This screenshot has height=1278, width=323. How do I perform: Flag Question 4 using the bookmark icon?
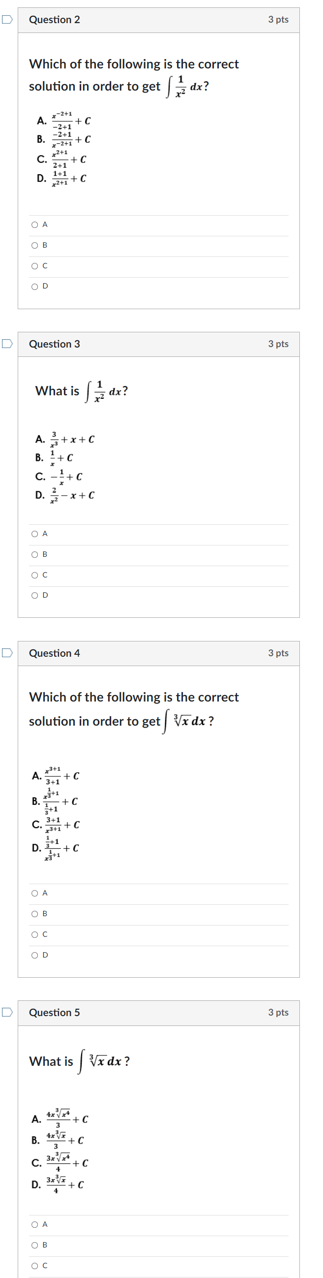(x=6, y=654)
